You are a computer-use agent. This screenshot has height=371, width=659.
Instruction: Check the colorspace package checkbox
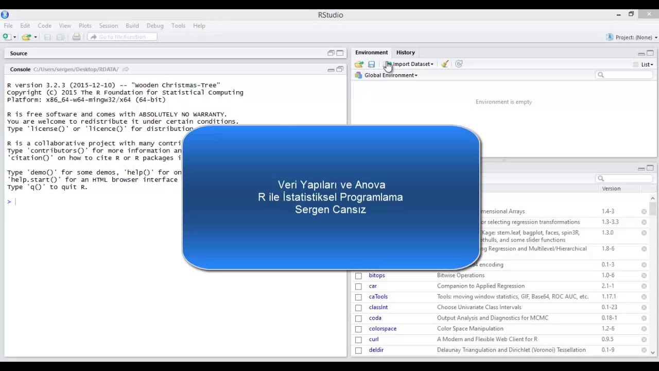[358, 329]
